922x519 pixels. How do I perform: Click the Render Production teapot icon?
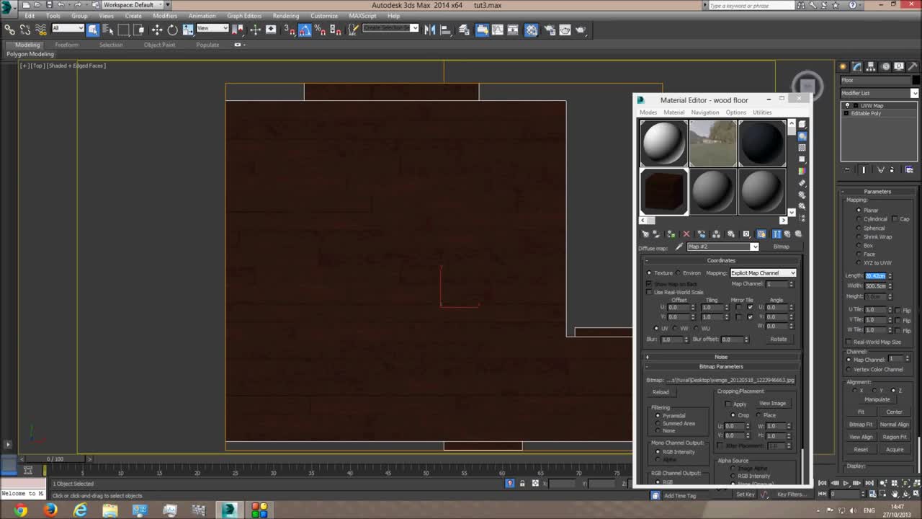point(581,30)
